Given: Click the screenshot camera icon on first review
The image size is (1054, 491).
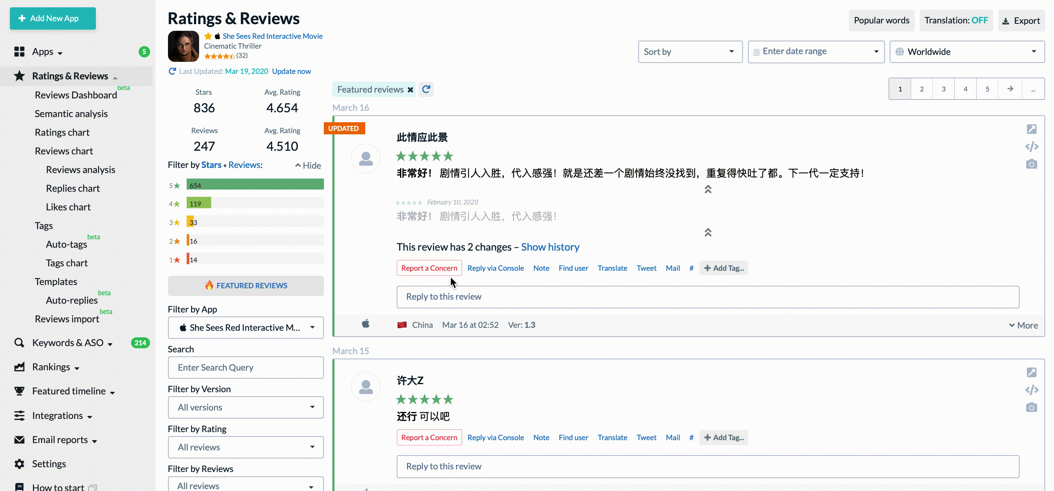Looking at the screenshot, I should pos(1031,164).
